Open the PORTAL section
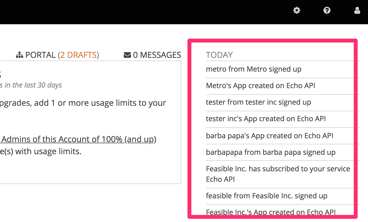 (x=40, y=55)
